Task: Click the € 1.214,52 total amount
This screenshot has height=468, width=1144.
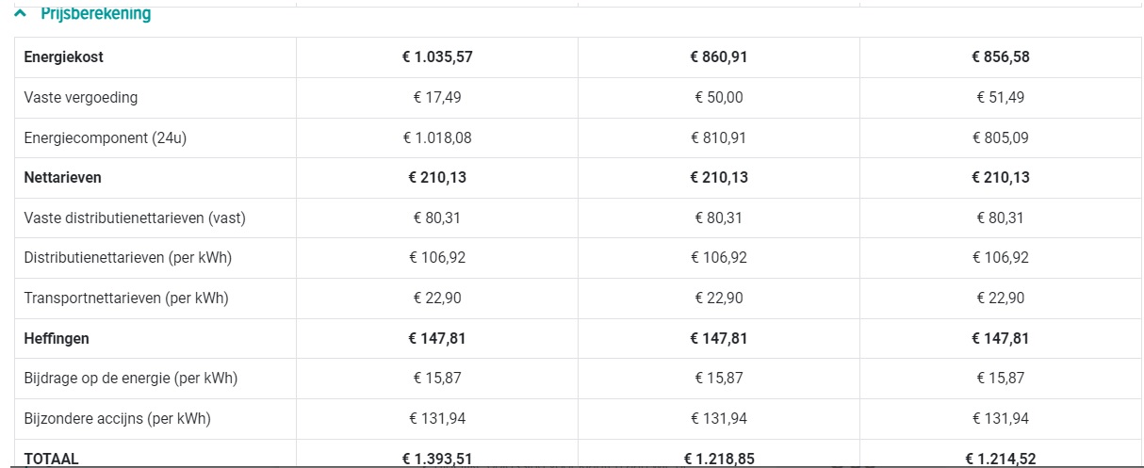Action: (1001, 459)
